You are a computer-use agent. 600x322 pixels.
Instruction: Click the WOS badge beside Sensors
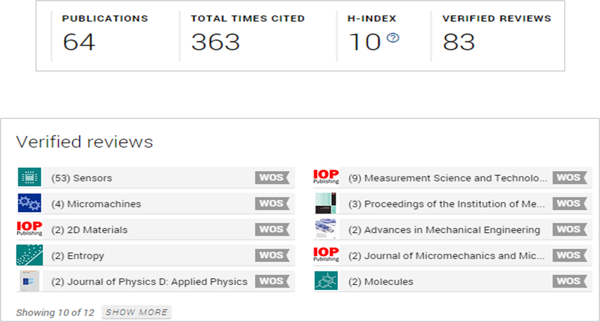[272, 177]
